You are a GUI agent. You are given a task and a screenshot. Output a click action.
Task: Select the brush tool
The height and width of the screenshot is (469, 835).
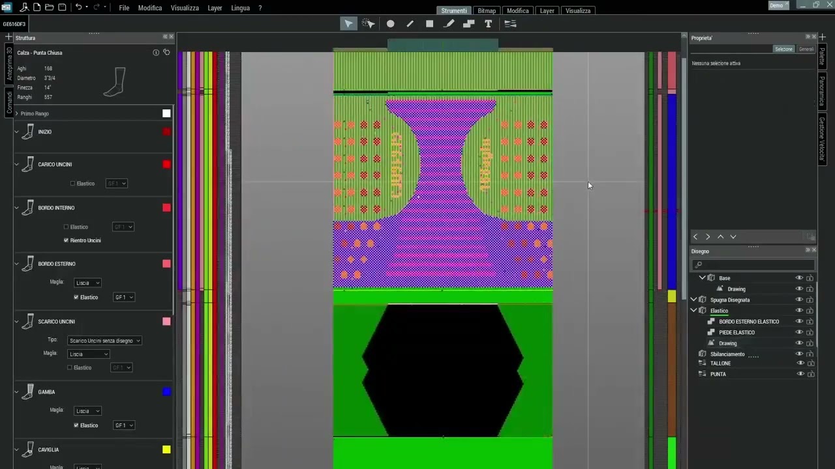click(x=449, y=23)
